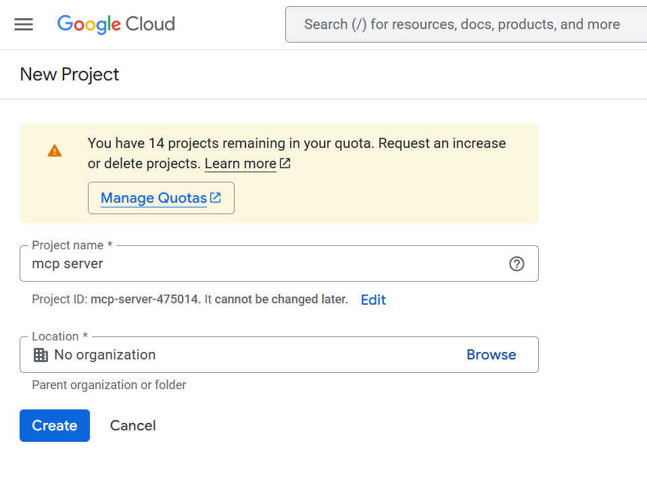Click the Parent organization or folder hint
Screen dimensions: 647x481
(x=109, y=385)
